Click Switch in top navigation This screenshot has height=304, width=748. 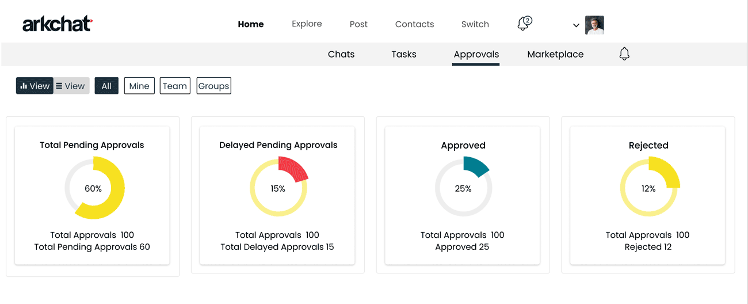pyautogui.click(x=475, y=24)
